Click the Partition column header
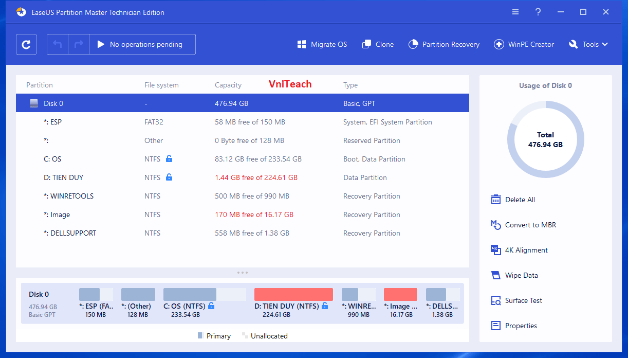 point(40,85)
